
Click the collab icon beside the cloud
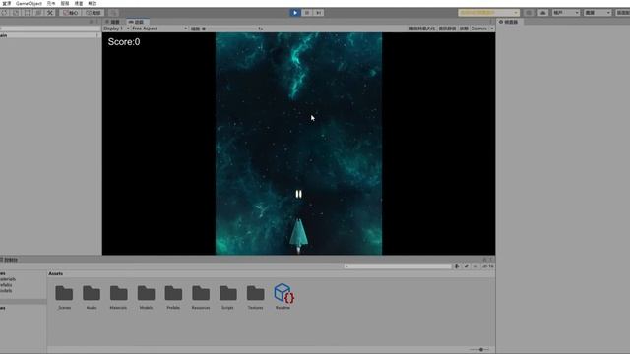click(529, 13)
